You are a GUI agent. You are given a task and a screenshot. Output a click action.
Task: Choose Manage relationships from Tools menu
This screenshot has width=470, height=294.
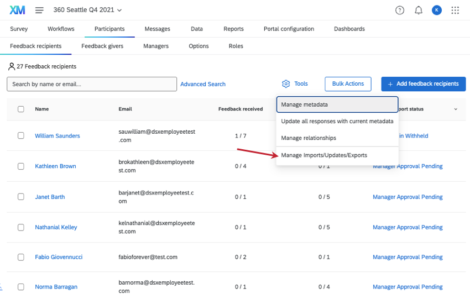click(337, 138)
